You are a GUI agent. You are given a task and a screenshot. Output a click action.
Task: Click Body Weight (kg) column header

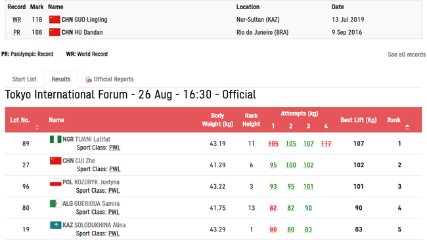pos(217,120)
